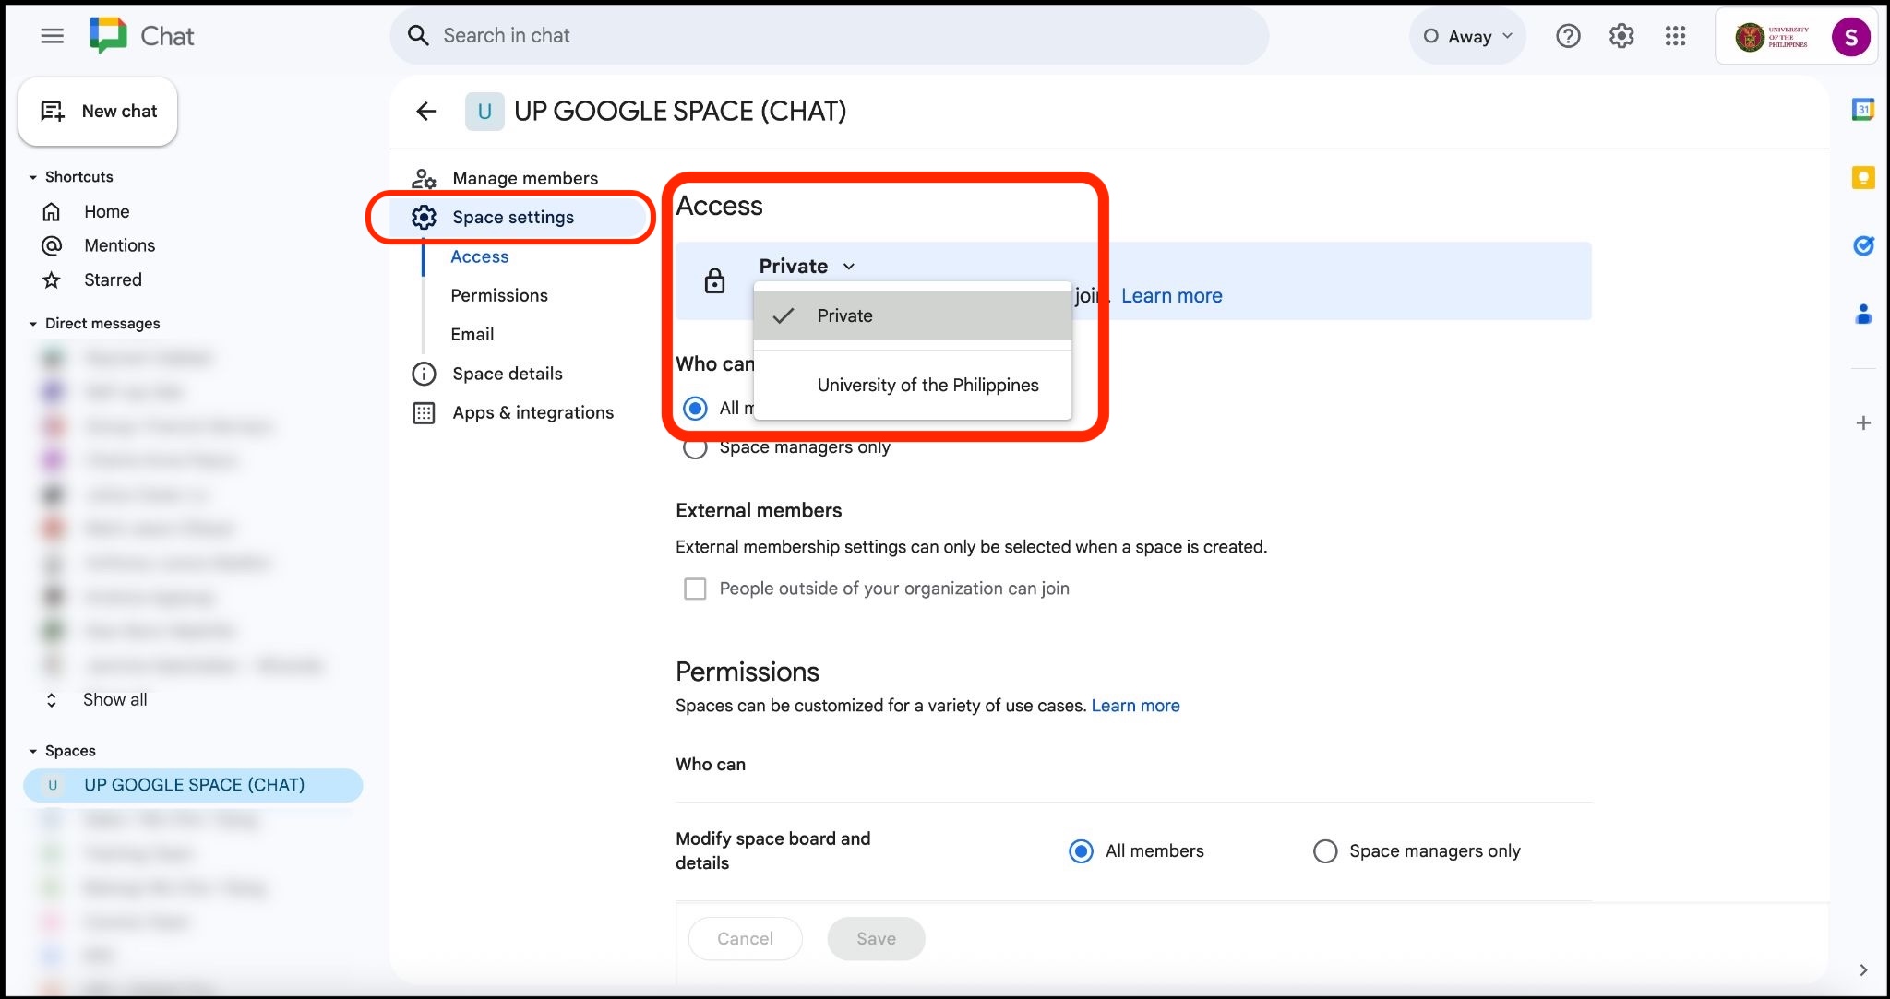1890x999 pixels.
Task: Open Contacts side panel icon
Action: coord(1863,314)
